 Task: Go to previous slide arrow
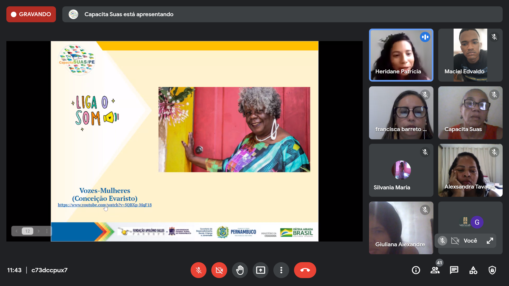tap(16, 231)
